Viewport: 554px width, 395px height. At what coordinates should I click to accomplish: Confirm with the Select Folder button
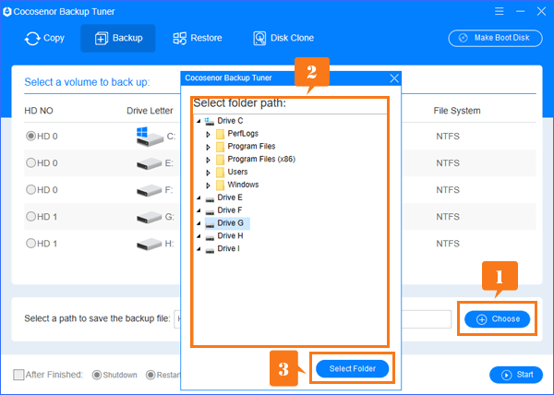tap(353, 368)
